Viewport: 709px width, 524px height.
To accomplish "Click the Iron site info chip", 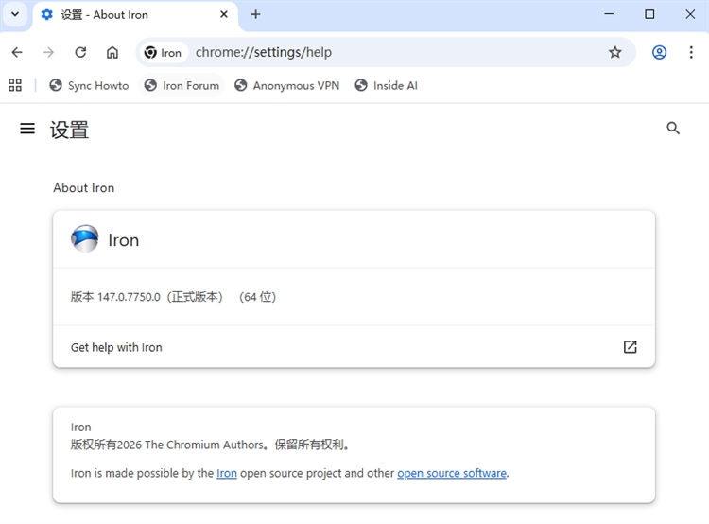I will pos(163,52).
